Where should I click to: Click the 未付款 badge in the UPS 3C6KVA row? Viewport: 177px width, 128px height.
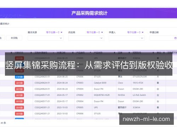[19, 107]
